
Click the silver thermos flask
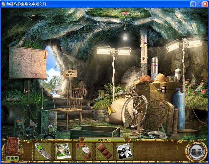(154, 67)
